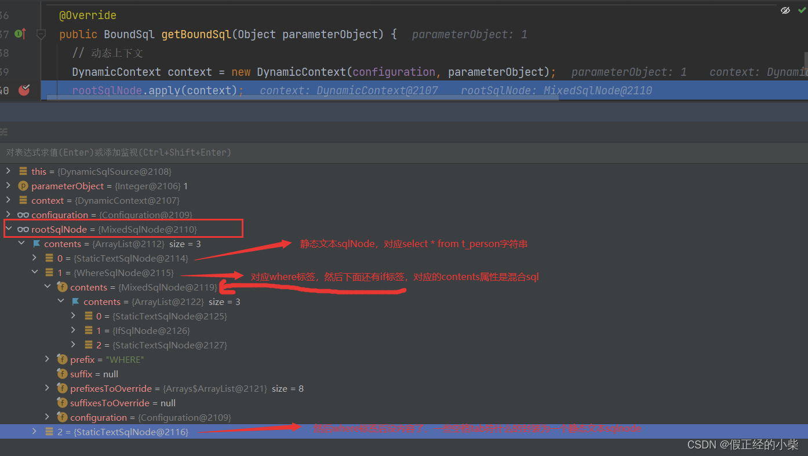The height and width of the screenshot is (456, 808).
Task: Toggle the breakpoint on the rootSqlNode.apply line
Action: coord(24,90)
